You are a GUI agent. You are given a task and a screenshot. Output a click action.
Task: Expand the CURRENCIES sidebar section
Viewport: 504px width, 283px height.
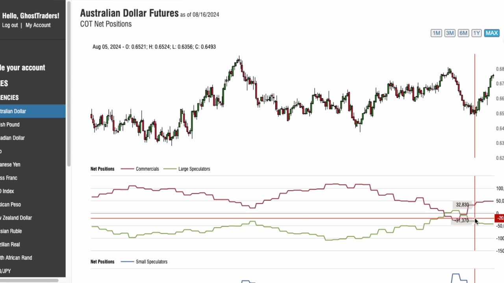(9, 97)
